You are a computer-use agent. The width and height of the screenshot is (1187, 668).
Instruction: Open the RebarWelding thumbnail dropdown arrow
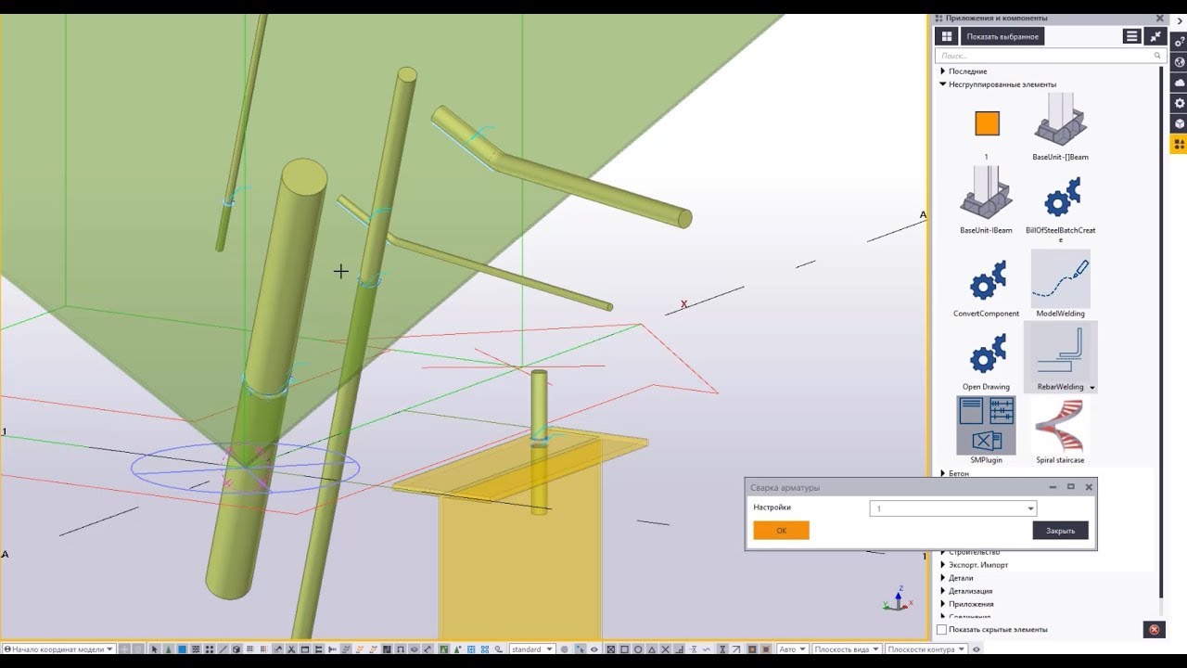point(1092,388)
